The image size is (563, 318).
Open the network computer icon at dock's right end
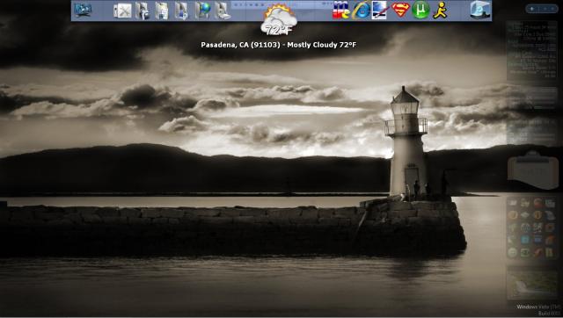tap(480, 10)
